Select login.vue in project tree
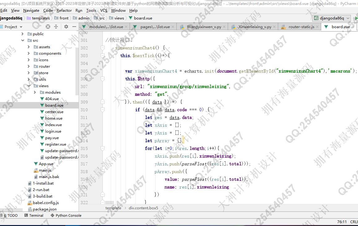358x226 pixels. [53, 131]
